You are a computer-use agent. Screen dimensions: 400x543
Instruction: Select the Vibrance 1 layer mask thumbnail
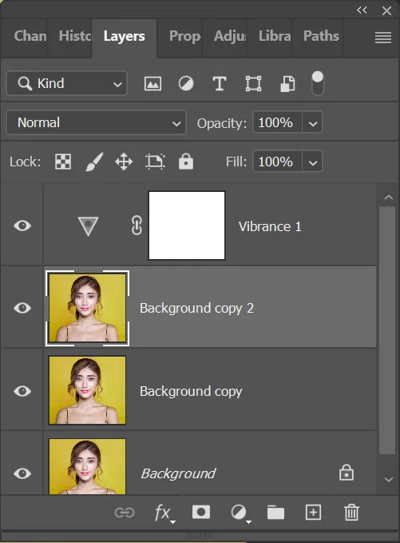coord(187,226)
